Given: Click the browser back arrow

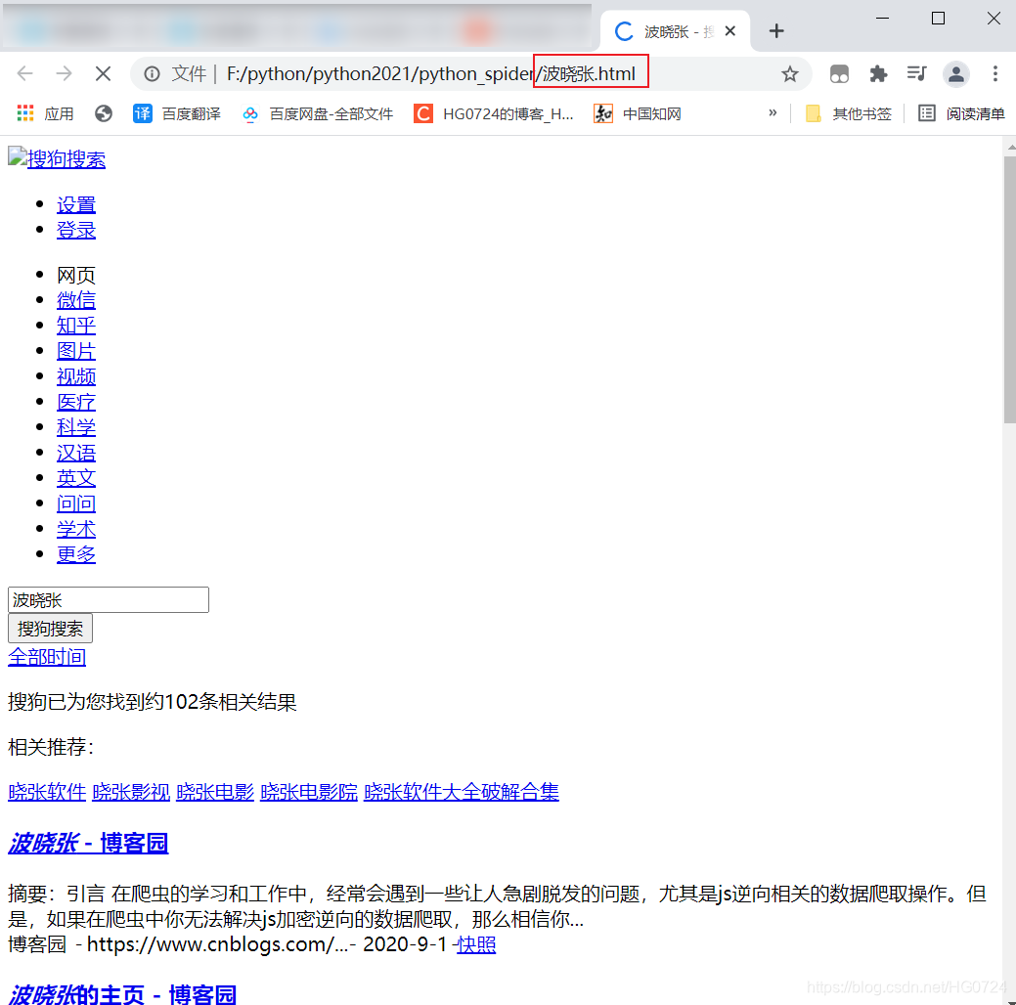Looking at the screenshot, I should click(x=25, y=74).
